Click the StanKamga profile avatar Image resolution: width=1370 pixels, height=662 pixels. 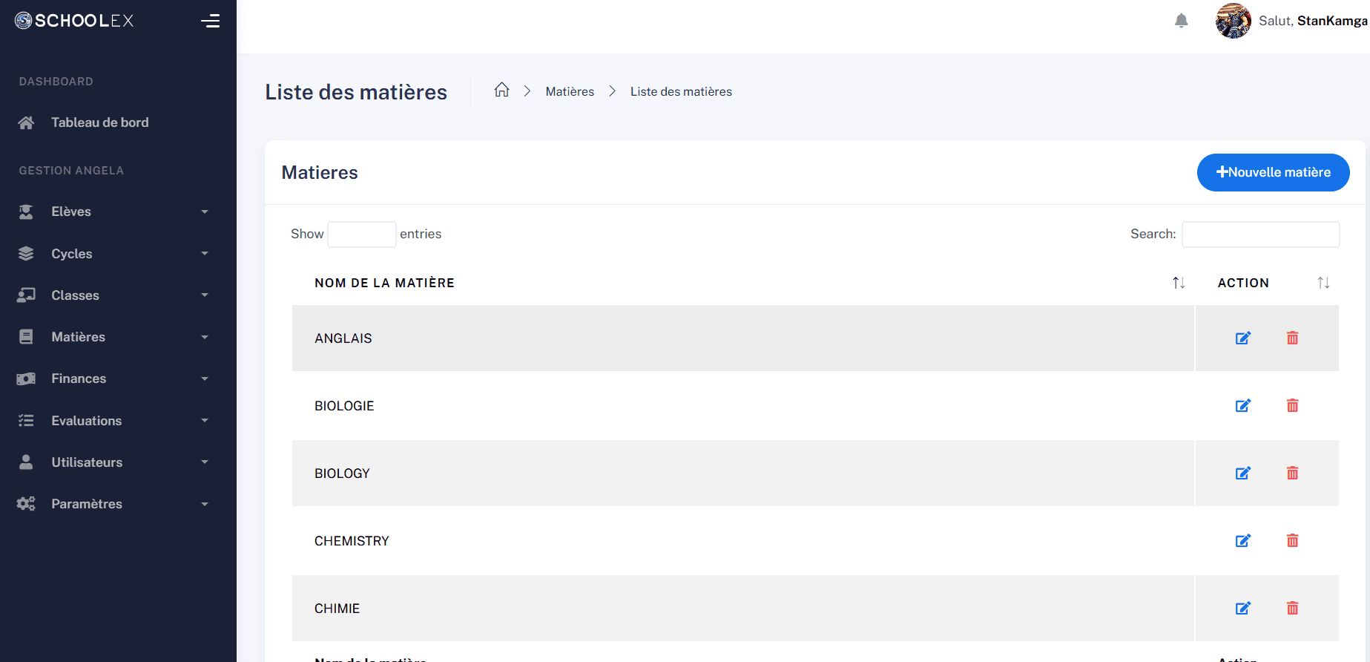point(1234,21)
